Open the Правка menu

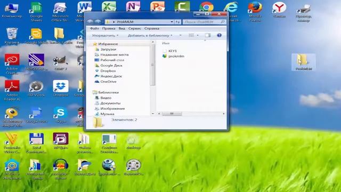pos(109,28)
